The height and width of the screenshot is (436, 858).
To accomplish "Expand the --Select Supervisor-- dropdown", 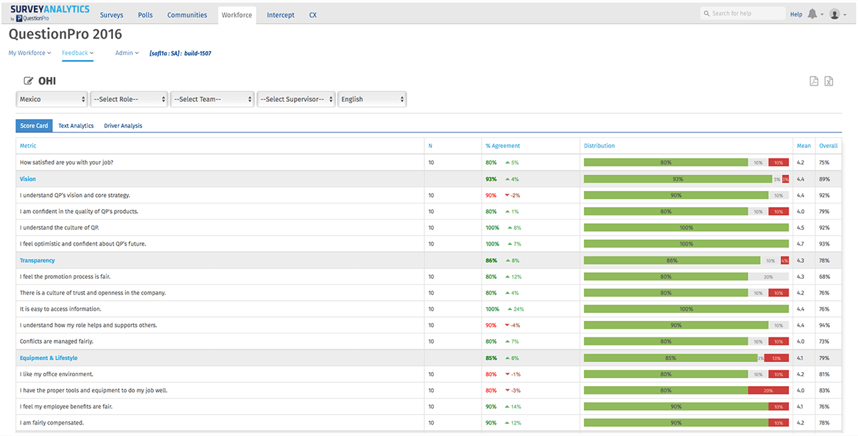I will pyautogui.click(x=296, y=99).
